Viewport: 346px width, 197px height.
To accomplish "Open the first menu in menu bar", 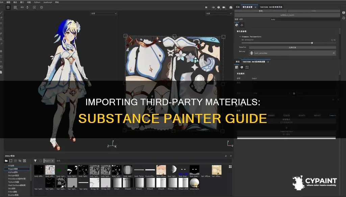I will [x=2, y=2].
